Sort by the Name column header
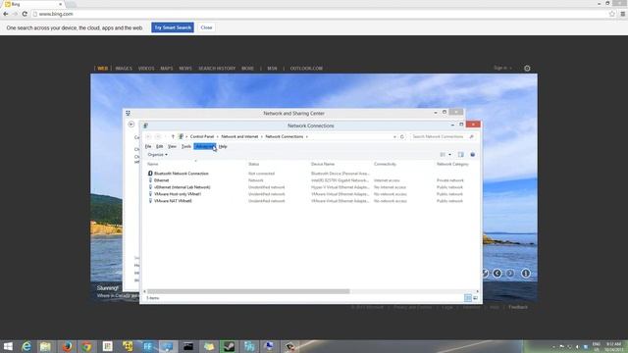The height and width of the screenshot is (353, 628). [x=153, y=164]
